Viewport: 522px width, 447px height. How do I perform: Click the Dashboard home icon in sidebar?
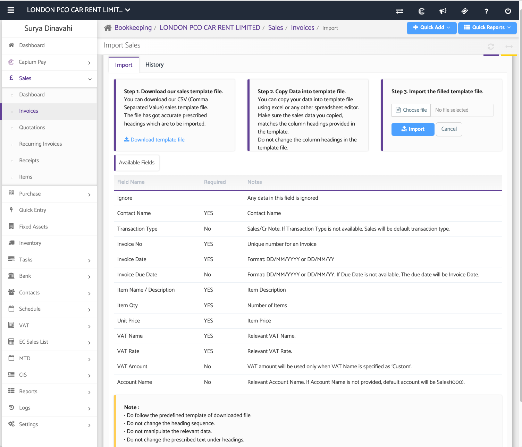(x=11, y=45)
